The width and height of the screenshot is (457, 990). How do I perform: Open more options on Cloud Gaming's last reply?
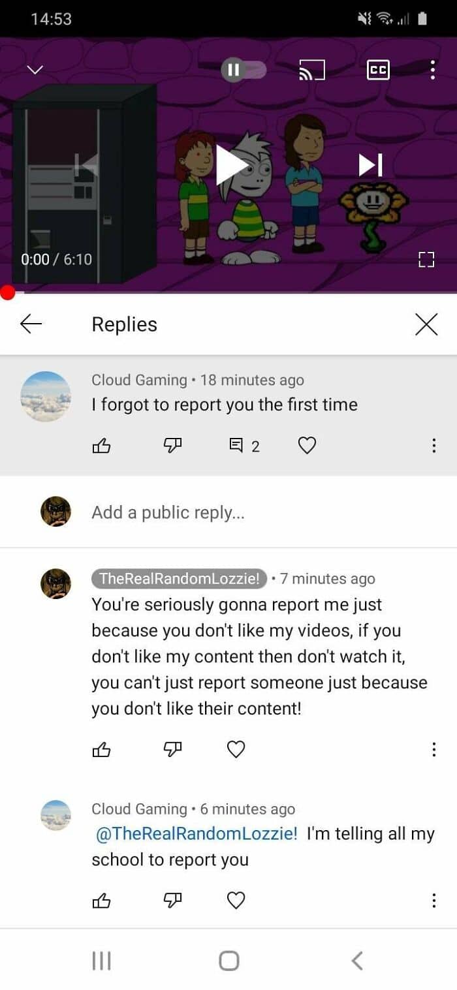[x=433, y=901]
